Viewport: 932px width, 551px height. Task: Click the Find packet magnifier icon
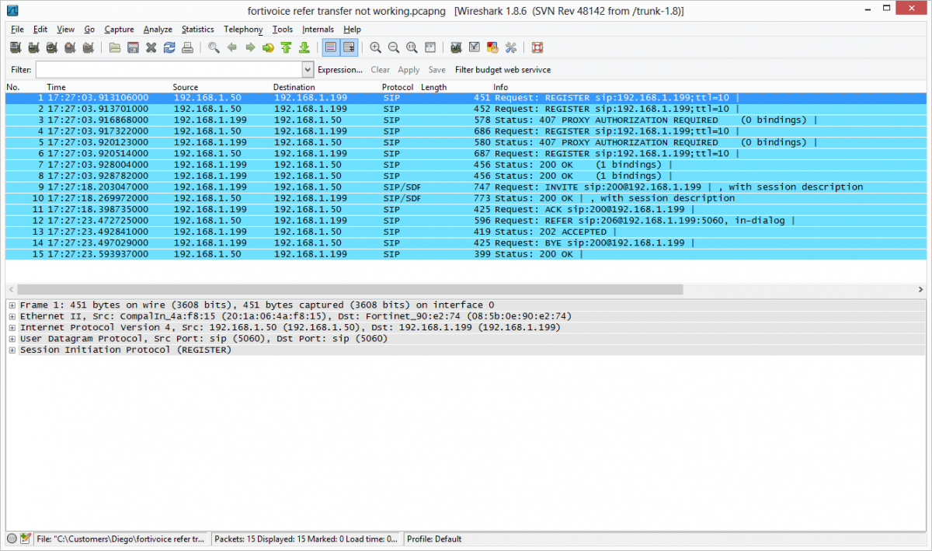pos(214,48)
